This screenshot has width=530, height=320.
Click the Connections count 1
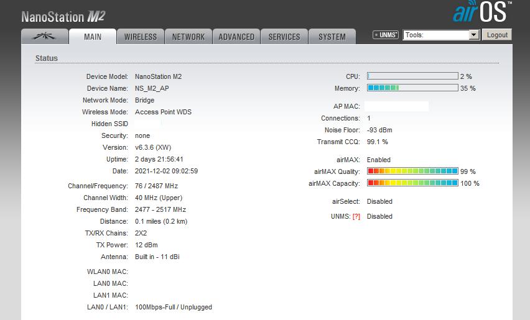click(369, 118)
